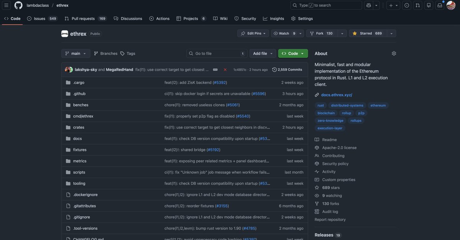Image resolution: width=460 pixels, height=240 pixels.
Task: Open the docs folder
Action: tap(77, 138)
